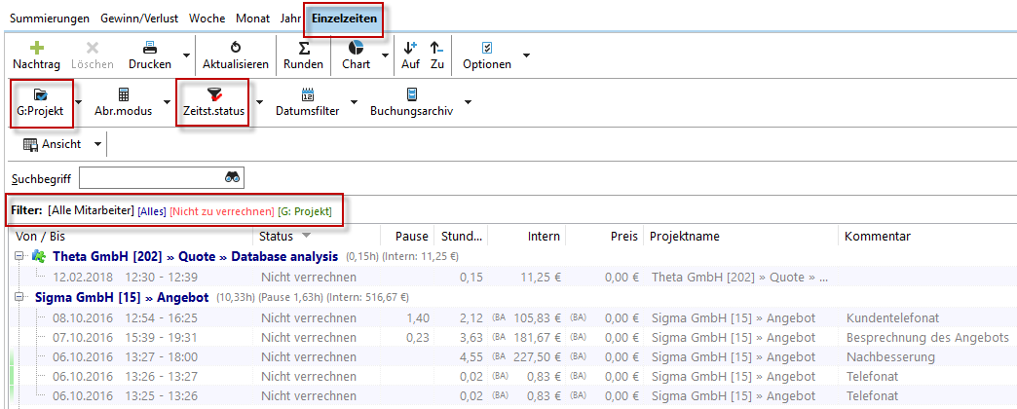Open the Buchungsarchiv icon

pyautogui.click(x=411, y=94)
